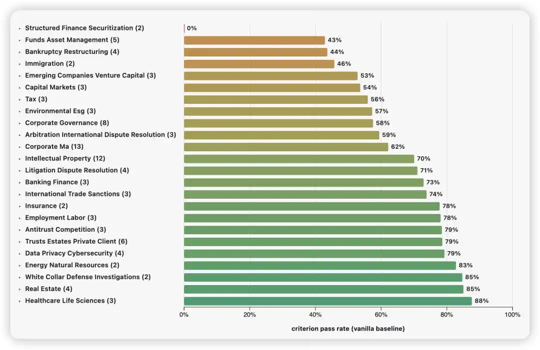Select Data Privacy Cybersecurity (4) label

[74, 254]
